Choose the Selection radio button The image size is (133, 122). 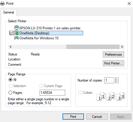pyautogui.click(x=10, y=86)
